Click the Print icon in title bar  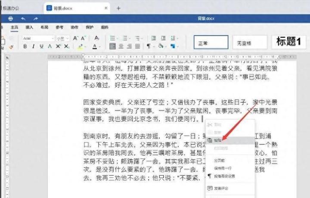10,19
